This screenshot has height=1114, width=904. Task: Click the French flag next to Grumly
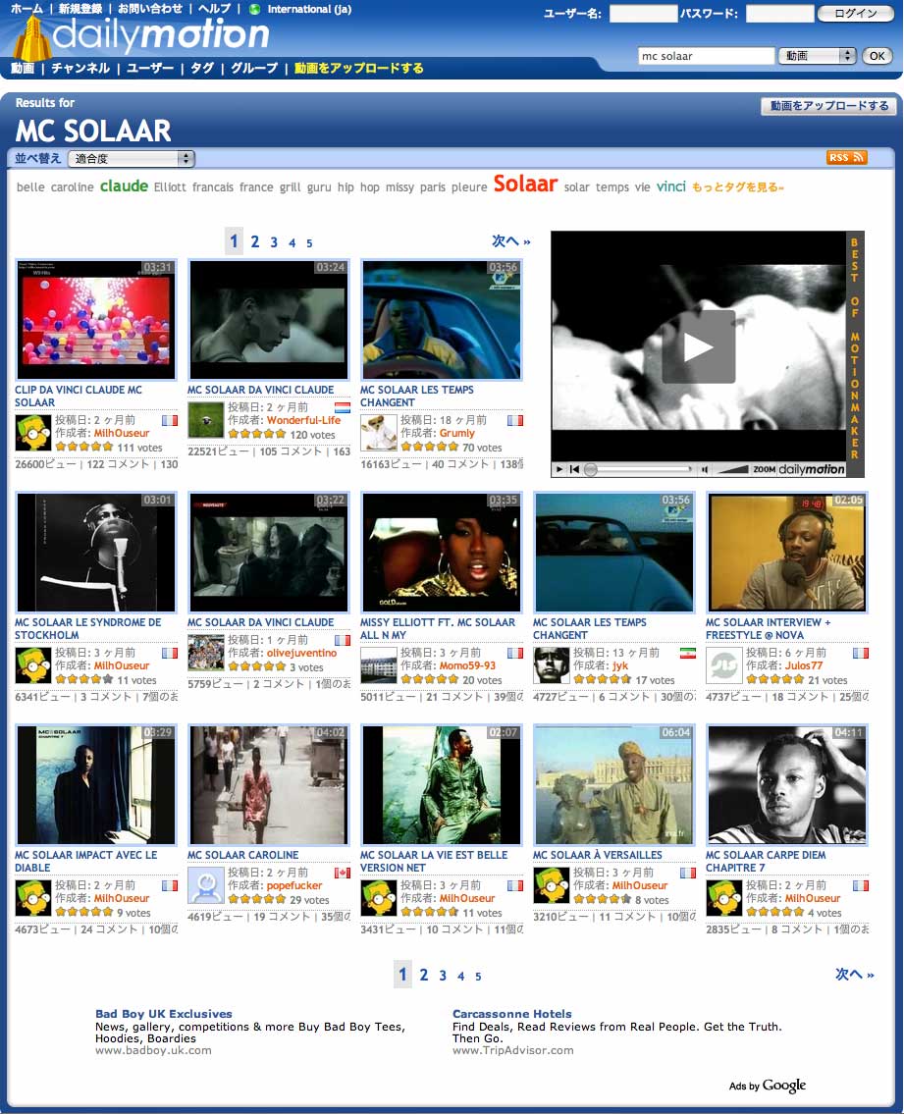[x=515, y=420]
